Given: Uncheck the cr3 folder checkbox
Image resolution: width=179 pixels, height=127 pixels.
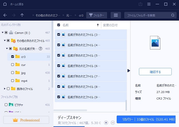Looking at the screenshot, I should click(x=13, y=56).
